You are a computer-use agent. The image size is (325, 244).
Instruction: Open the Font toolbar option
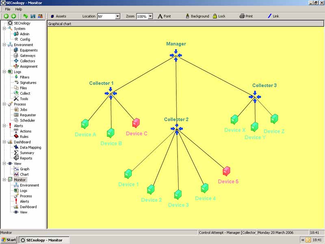165,16
